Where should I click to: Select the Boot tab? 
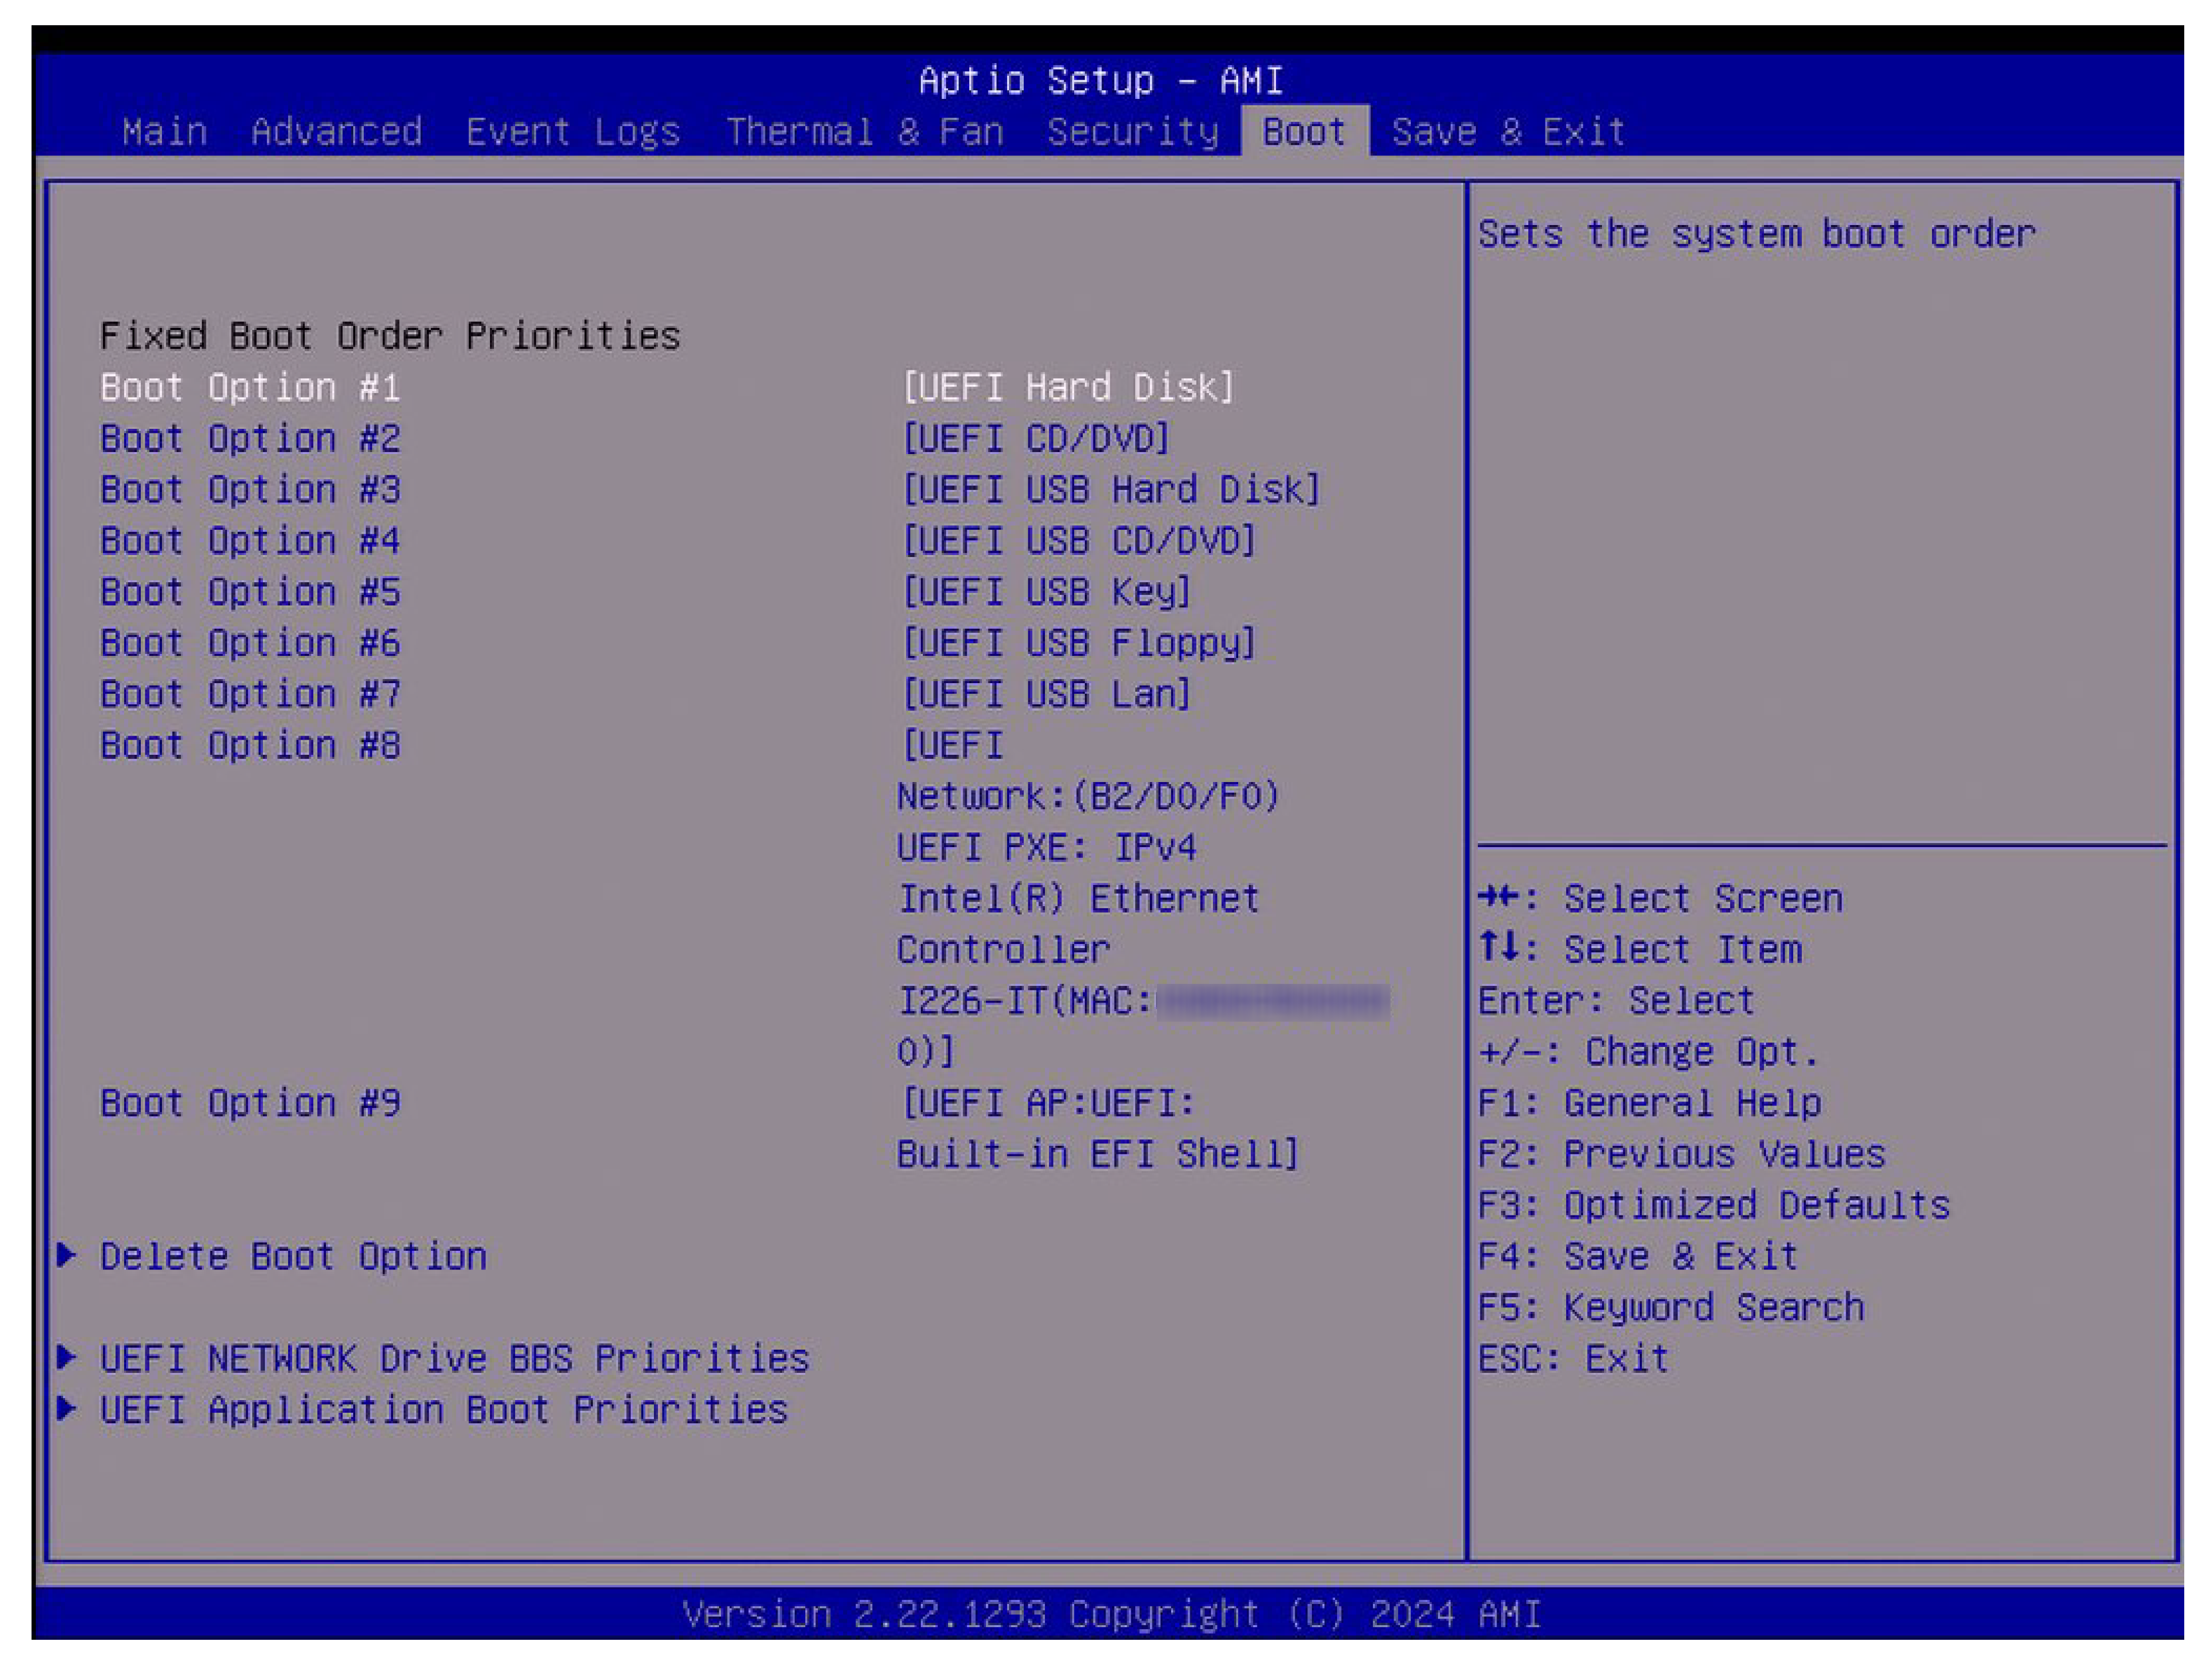coord(1305,132)
